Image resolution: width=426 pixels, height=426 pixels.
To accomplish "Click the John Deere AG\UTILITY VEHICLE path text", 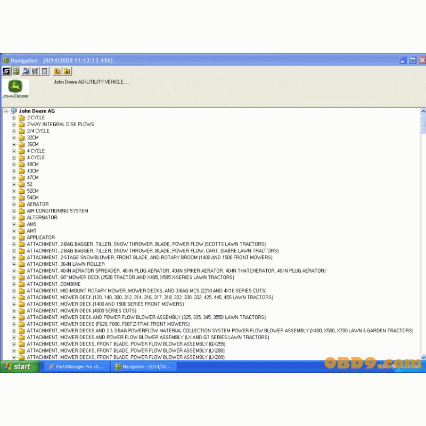I will point(92,82).
